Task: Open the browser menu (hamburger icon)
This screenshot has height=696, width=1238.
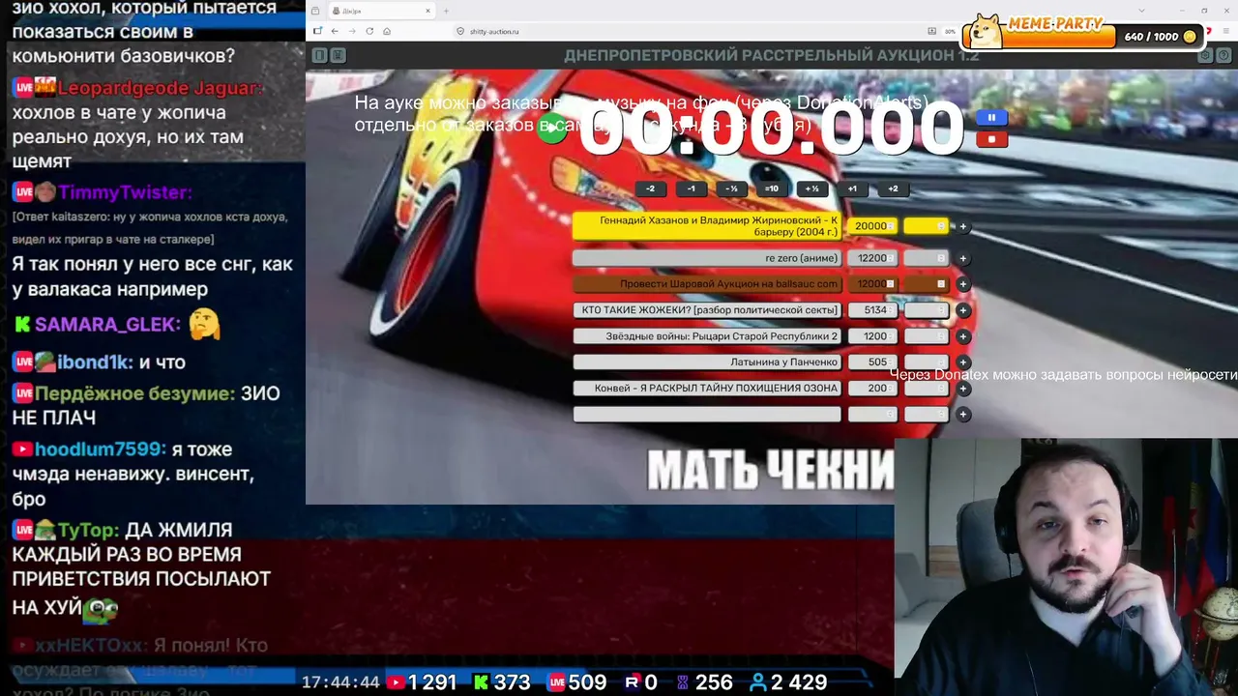Action: point(1225,31)
